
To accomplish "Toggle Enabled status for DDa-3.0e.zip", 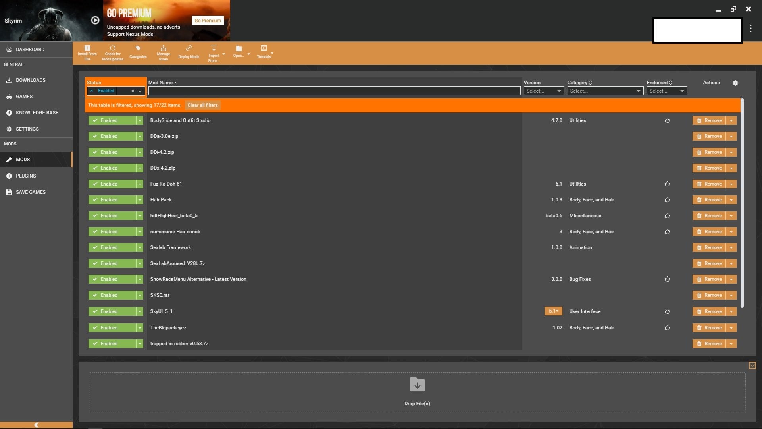I will [x=112, y=136].
